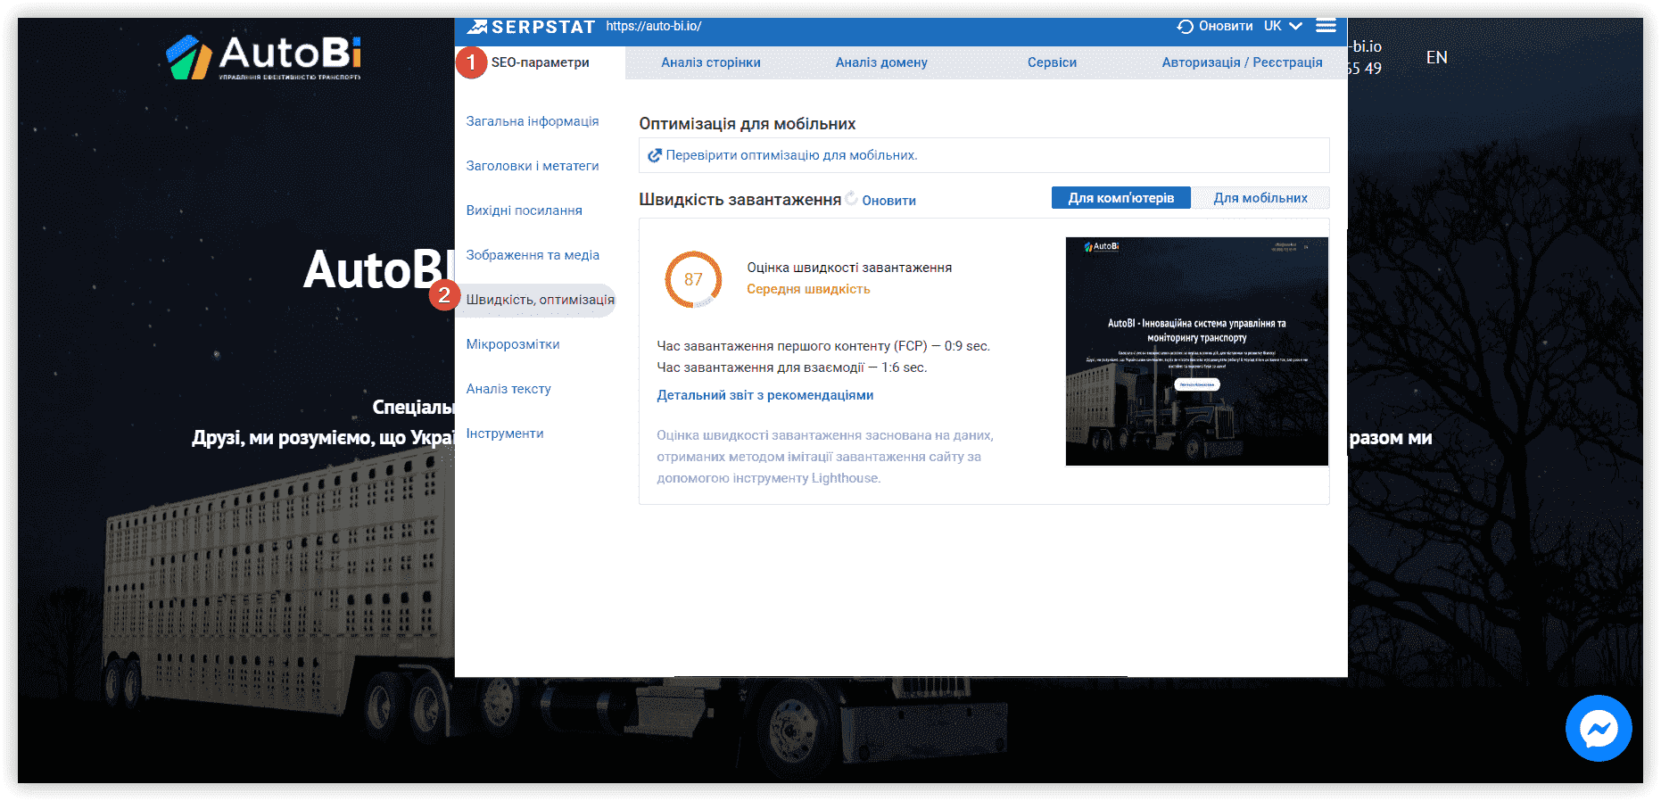The width and height of the screenshot is (1661, 801).
Task: Open the hamburger menu in Serpstat header
Action: pyautogui.click(x=1326, y=26)
